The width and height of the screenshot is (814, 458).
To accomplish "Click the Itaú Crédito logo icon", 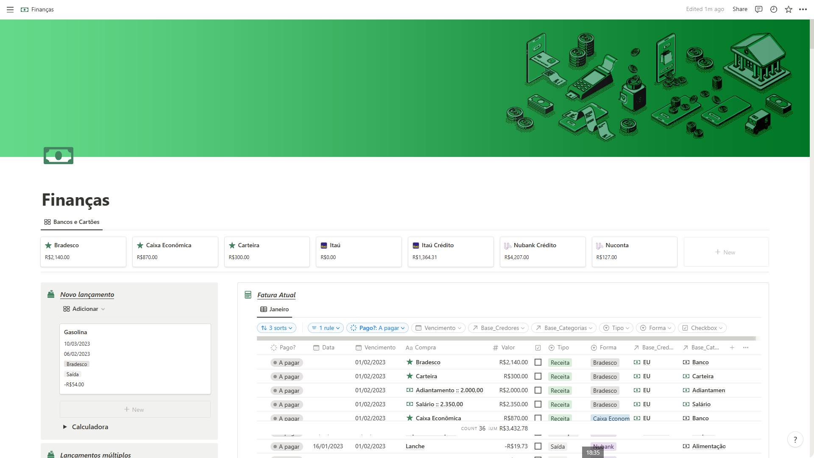I will [x=416, y=246].
